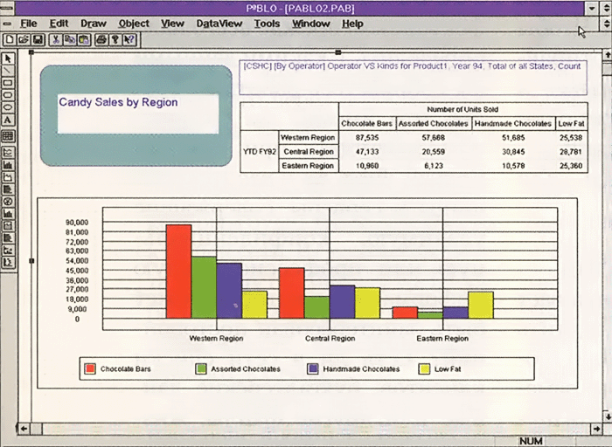Screen dimensions: 612x447
Task: Save file using the diskette icon
Action: pyautogui.click(x=37, y=39)
